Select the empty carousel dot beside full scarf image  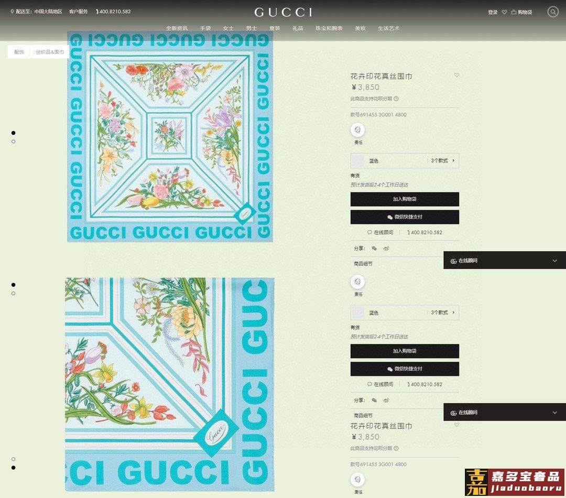(x=13, y=142)
